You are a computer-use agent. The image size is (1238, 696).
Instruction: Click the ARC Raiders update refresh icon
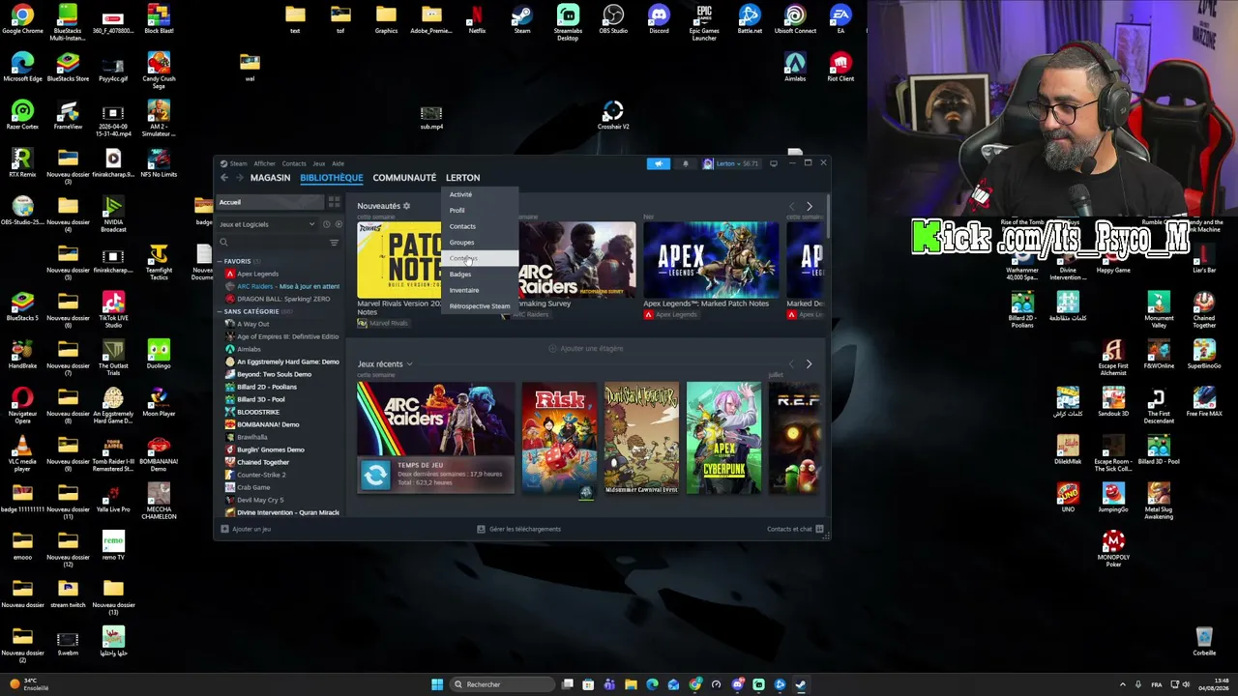pyautogui.click(x=375, y=474)
